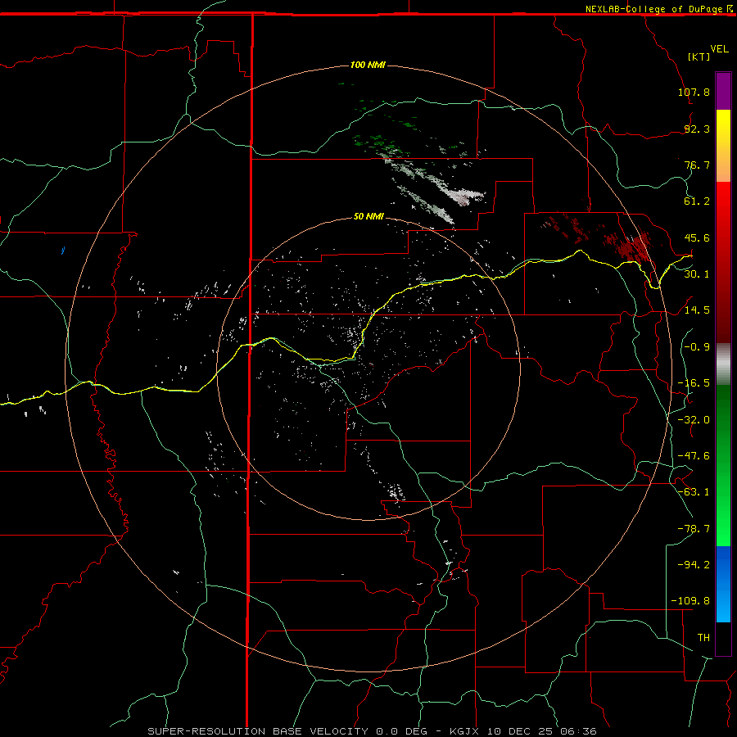
Task: Select the 14.5 legend value
Action: (x=697, y=310)
